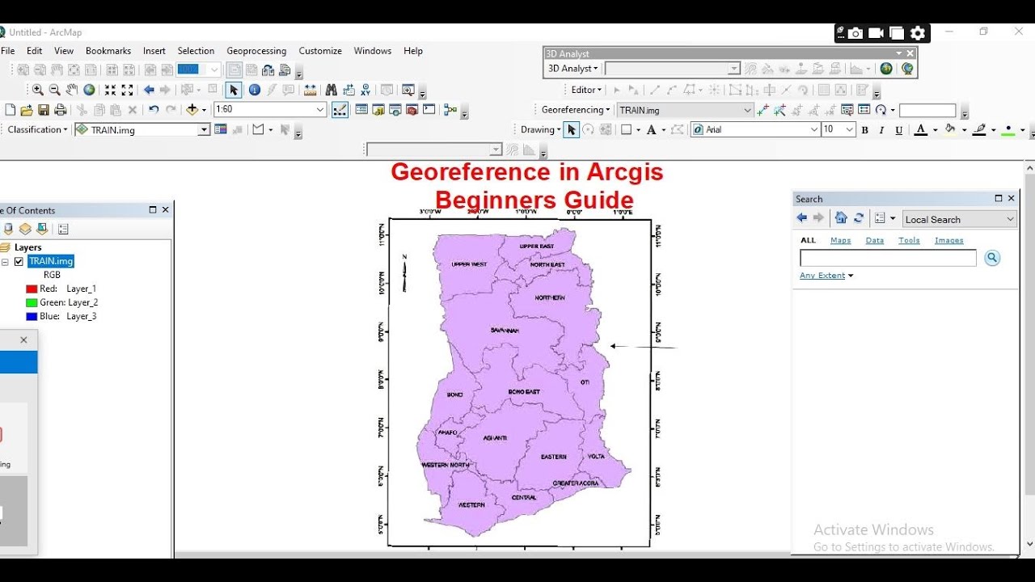This screenshot has height=582, width=1035.
Task: Click the Add Data button
Action: coord(192,110)
